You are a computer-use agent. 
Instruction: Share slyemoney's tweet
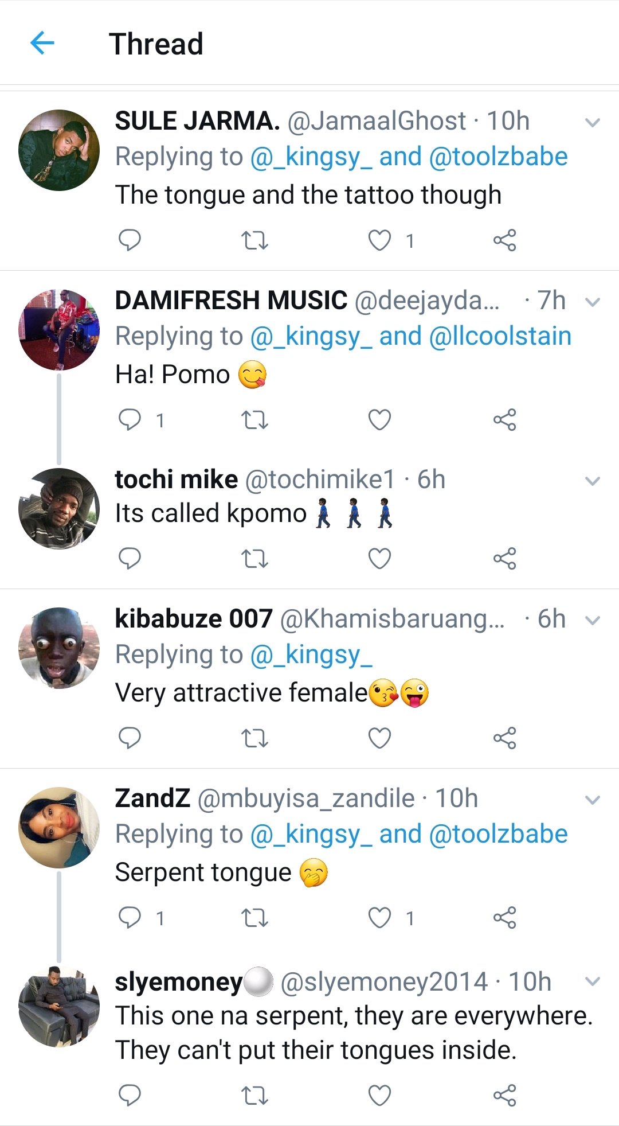pyautogui.click(x=504, y=1096)
